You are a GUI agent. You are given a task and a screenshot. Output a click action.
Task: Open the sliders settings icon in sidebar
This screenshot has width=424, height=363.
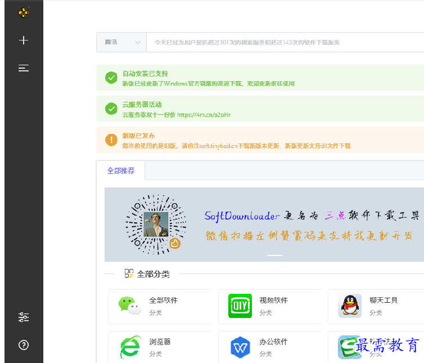tap(24, 317)
